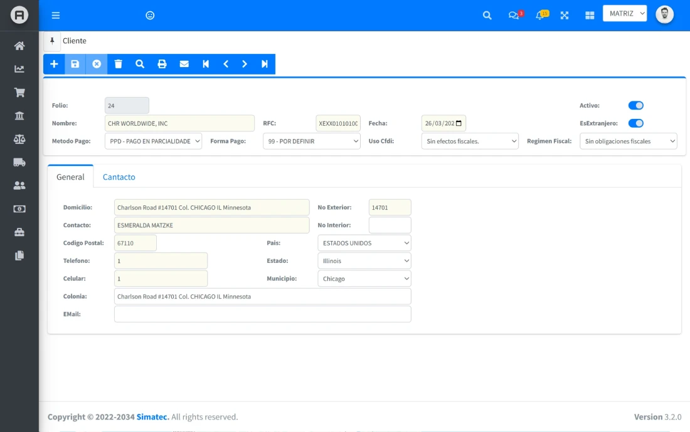Open the chart analytics sidebar icon
Screen dimensions: 690x432
(x=19, y=69)
